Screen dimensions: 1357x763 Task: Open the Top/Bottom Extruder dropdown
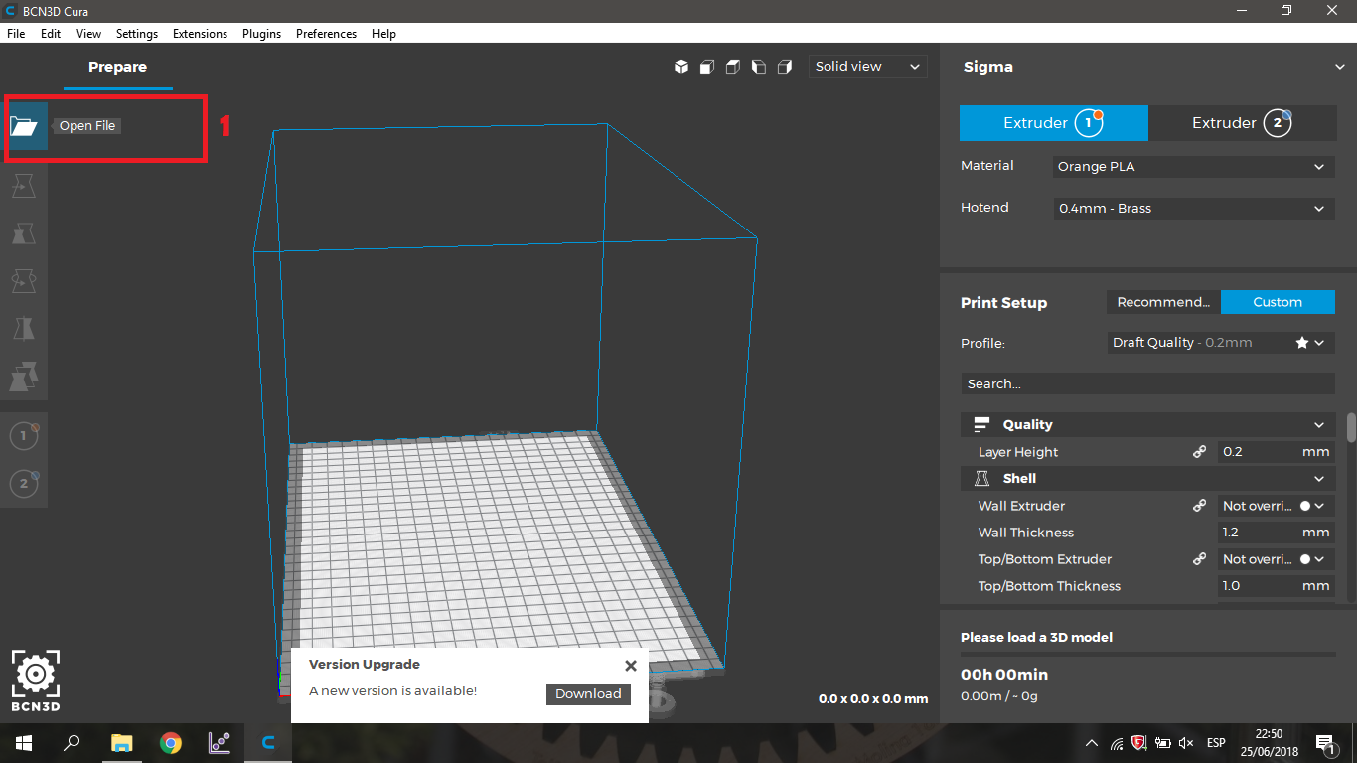pos(1277,559)
